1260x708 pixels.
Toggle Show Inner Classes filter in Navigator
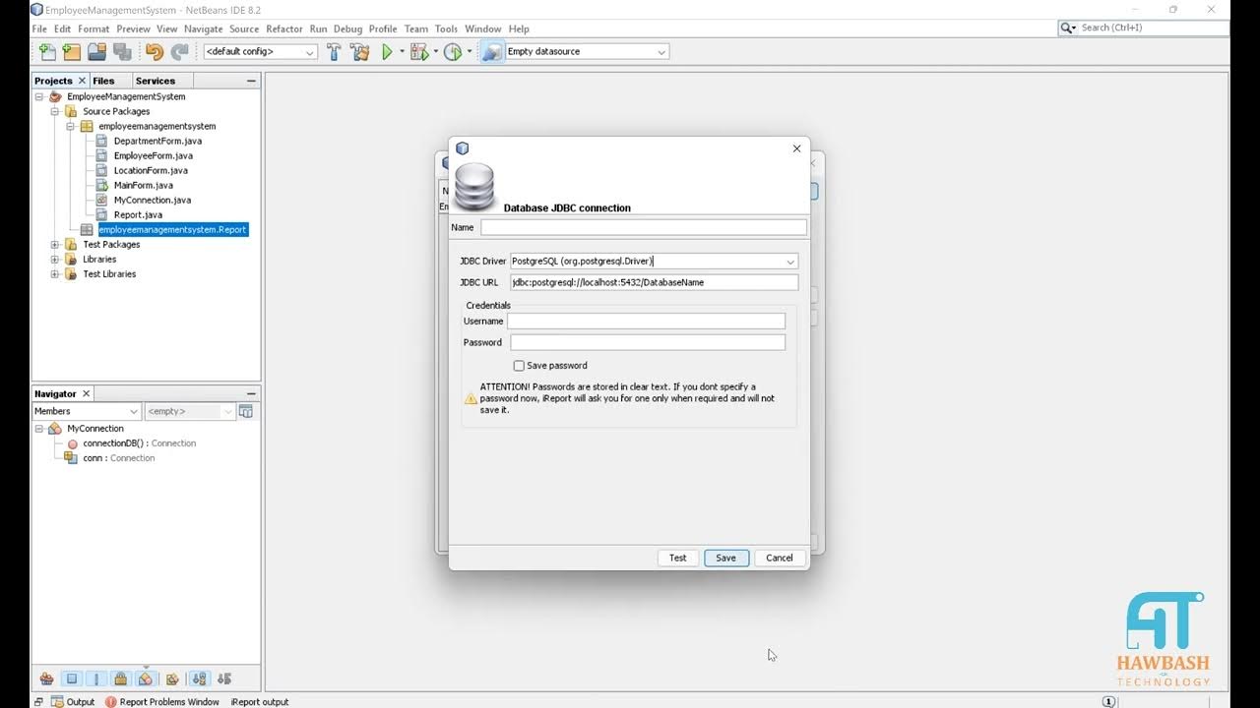click(145, 678)
